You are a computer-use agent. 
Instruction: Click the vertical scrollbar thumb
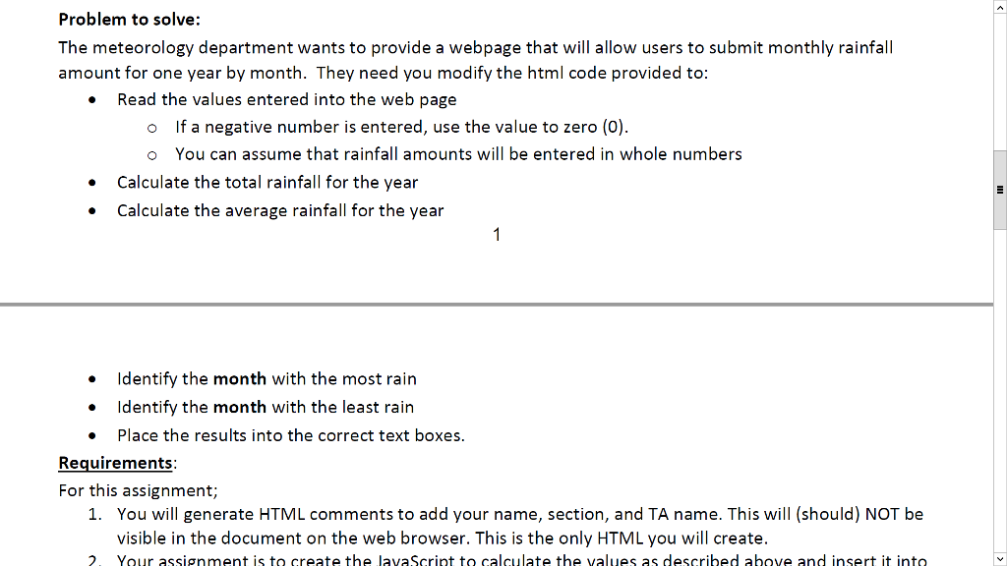[1000, 190]
